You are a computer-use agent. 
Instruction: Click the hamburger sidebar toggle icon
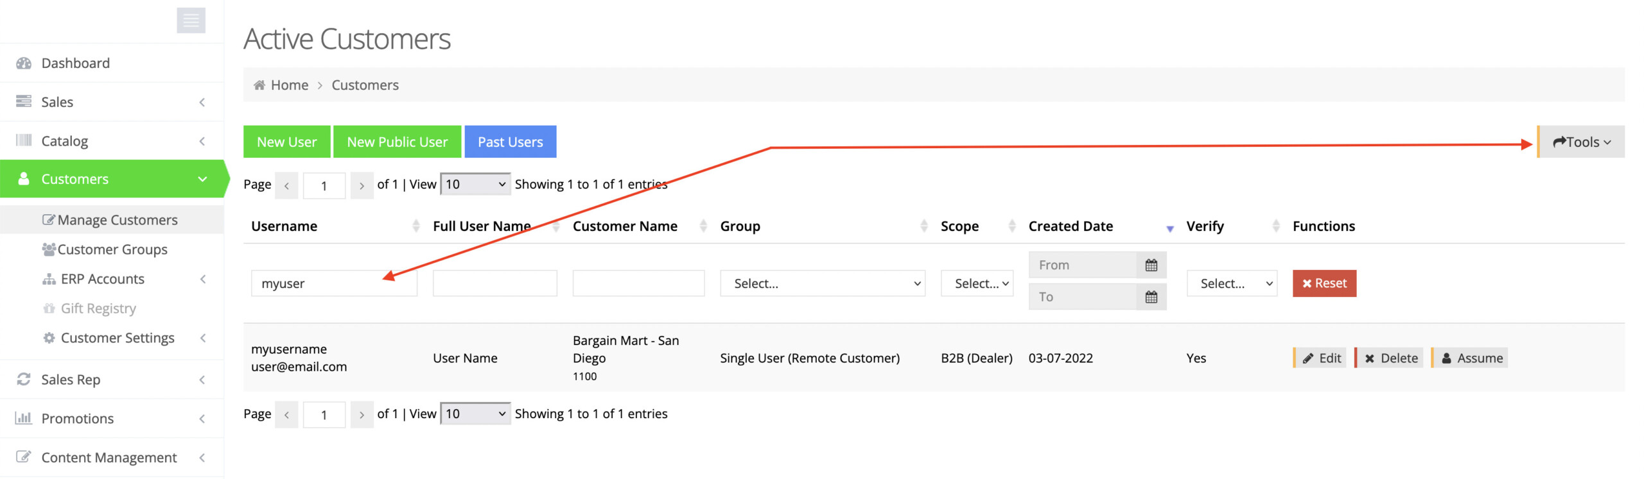click(x=191, y=21)
